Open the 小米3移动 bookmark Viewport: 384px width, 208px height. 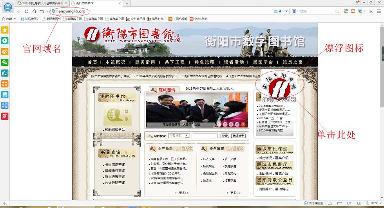199,19
